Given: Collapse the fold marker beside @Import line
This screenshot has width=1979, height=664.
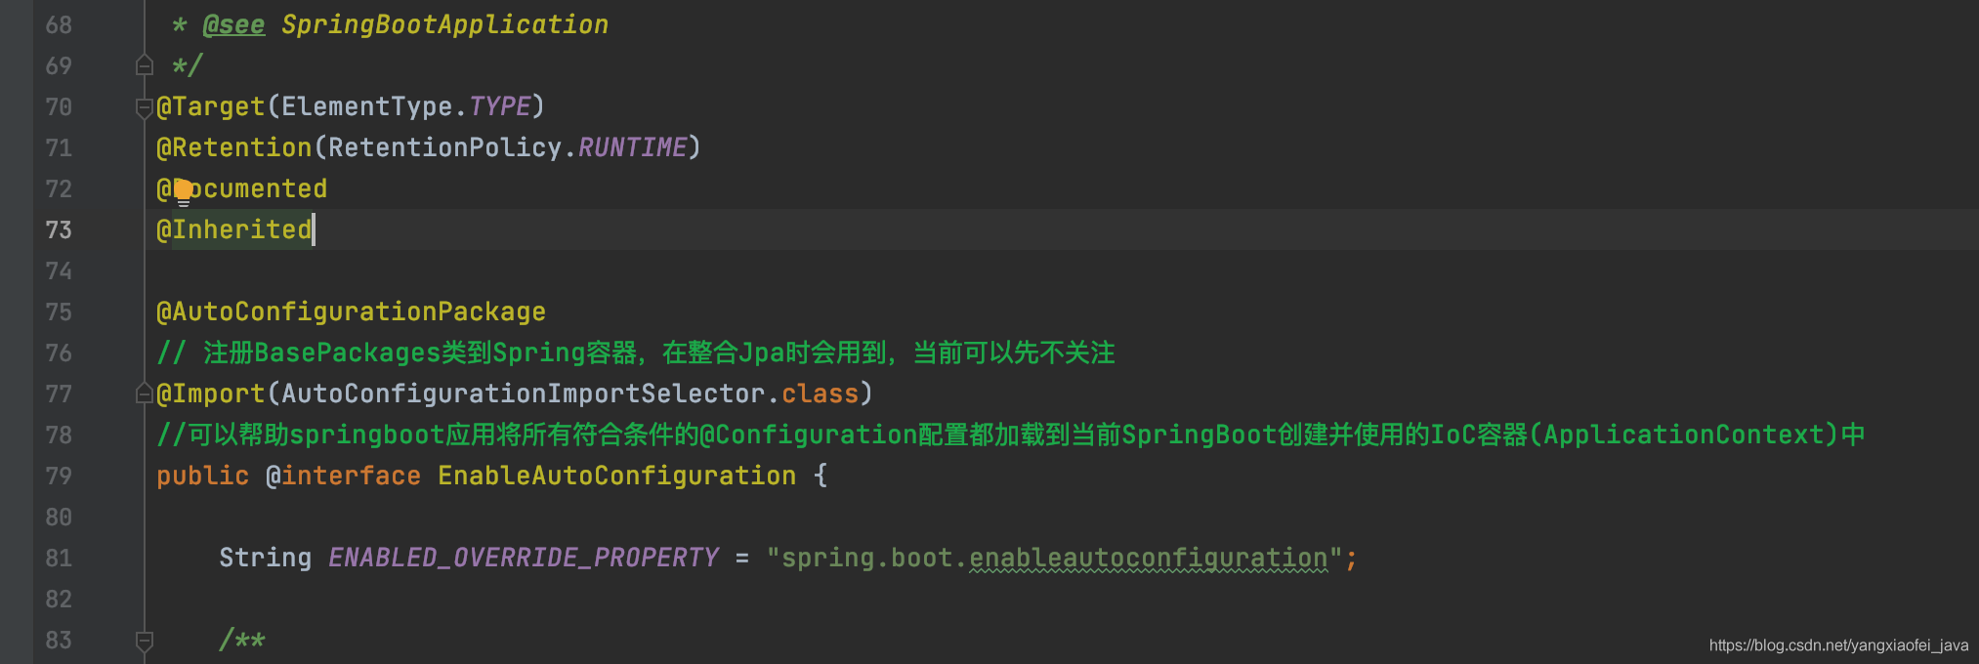Looking at the screenshot, I should pos(145,394).
